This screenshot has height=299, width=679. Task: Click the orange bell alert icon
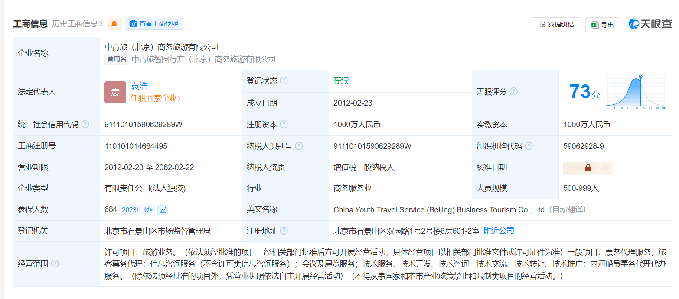(x=114, y=24)
